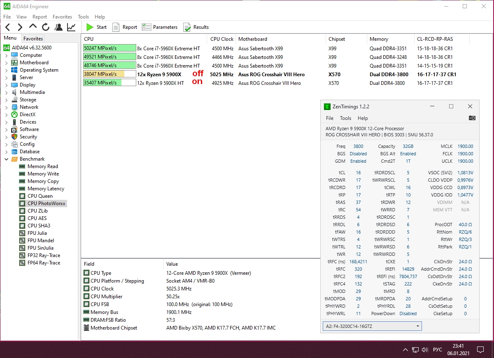
Task: Open the taskbar network icon
Action: (x=416, y=350)
